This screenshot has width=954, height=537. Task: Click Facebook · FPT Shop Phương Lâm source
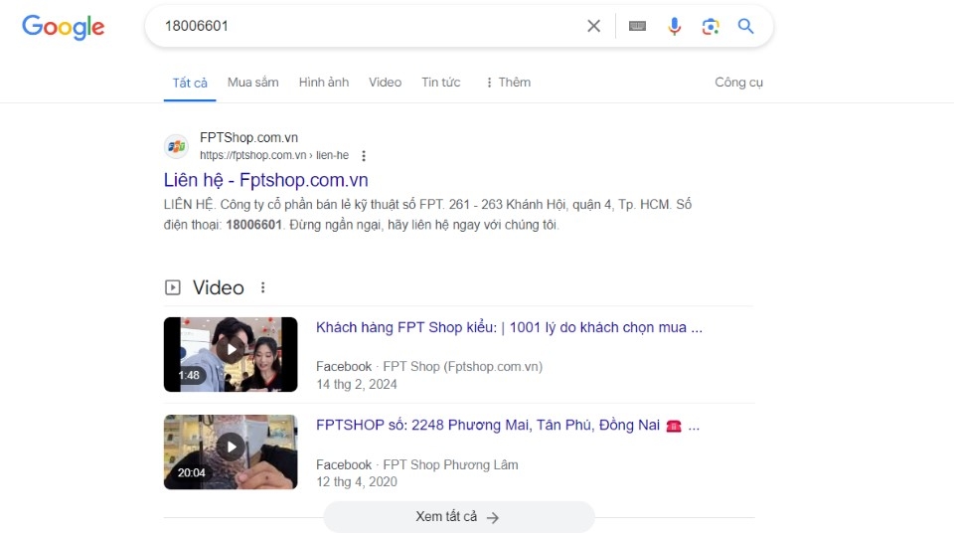coord(417,464)
